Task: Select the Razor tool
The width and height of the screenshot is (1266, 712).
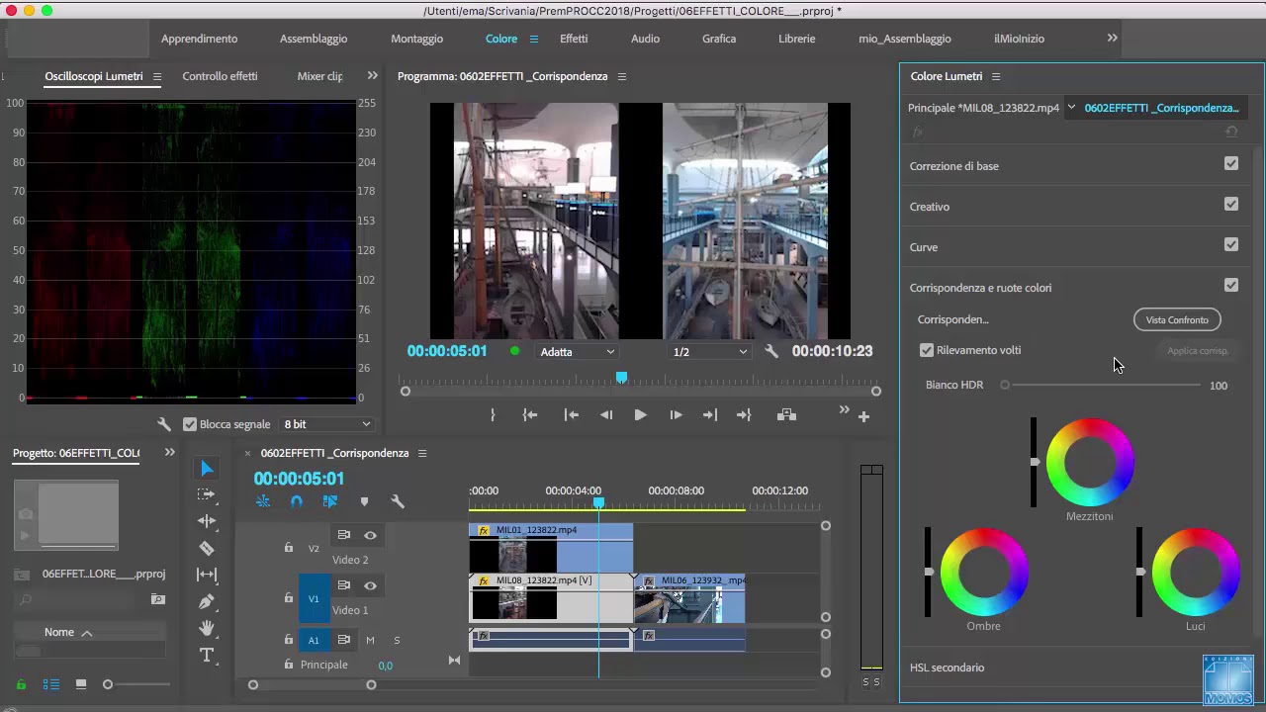Action: tap(206, 548)
